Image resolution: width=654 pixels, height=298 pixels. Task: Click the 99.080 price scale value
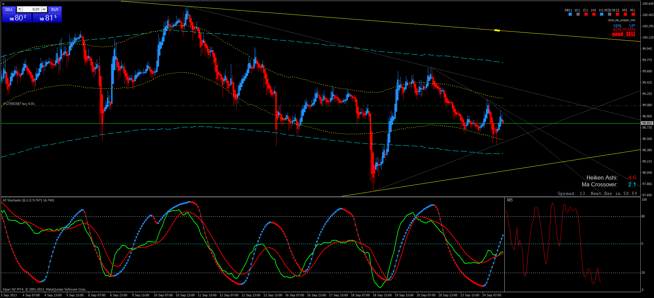pos(647,105)
